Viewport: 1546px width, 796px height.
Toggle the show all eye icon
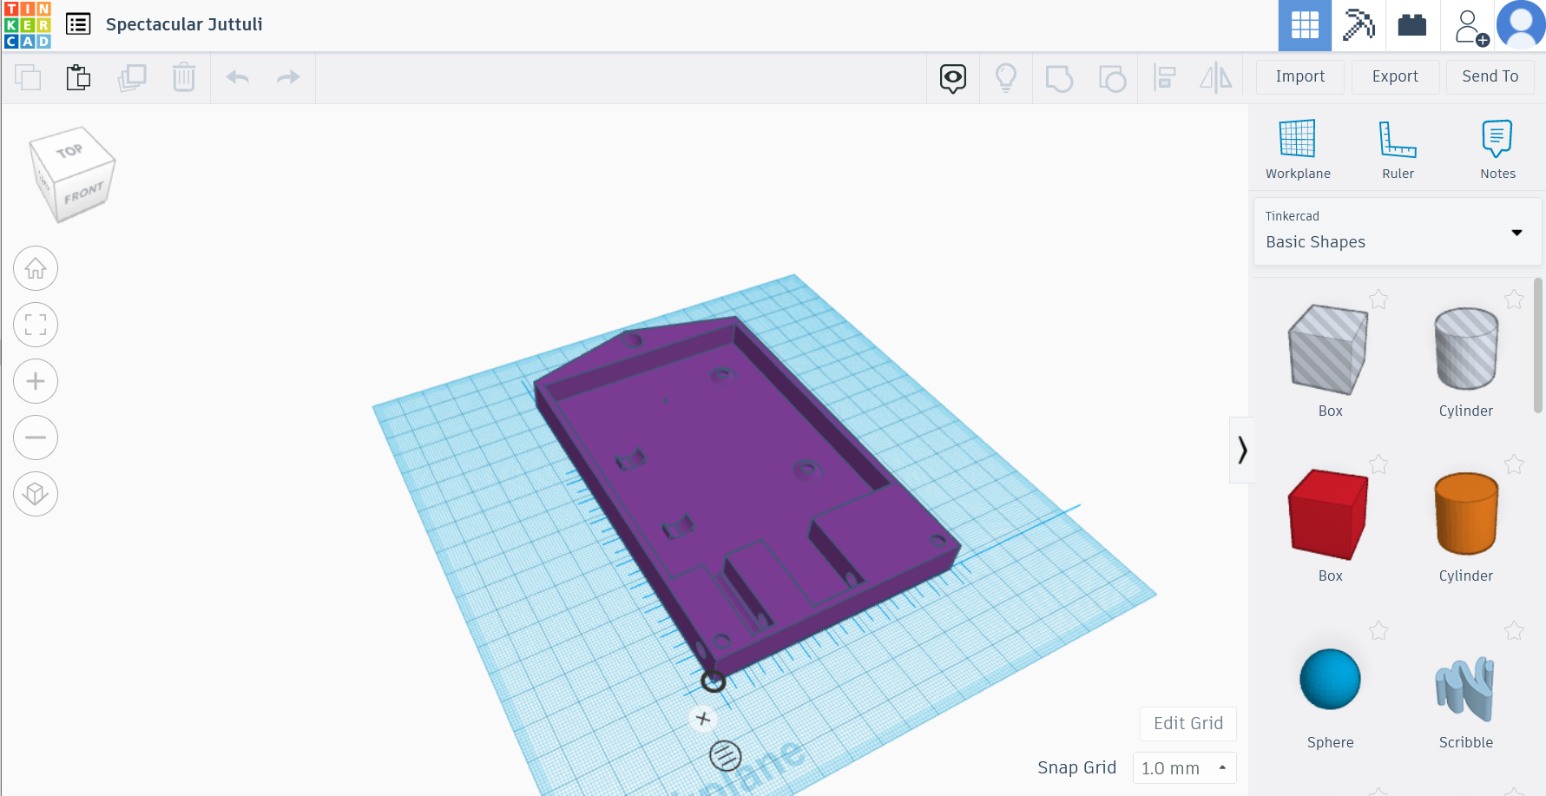[x=953, y=78]
